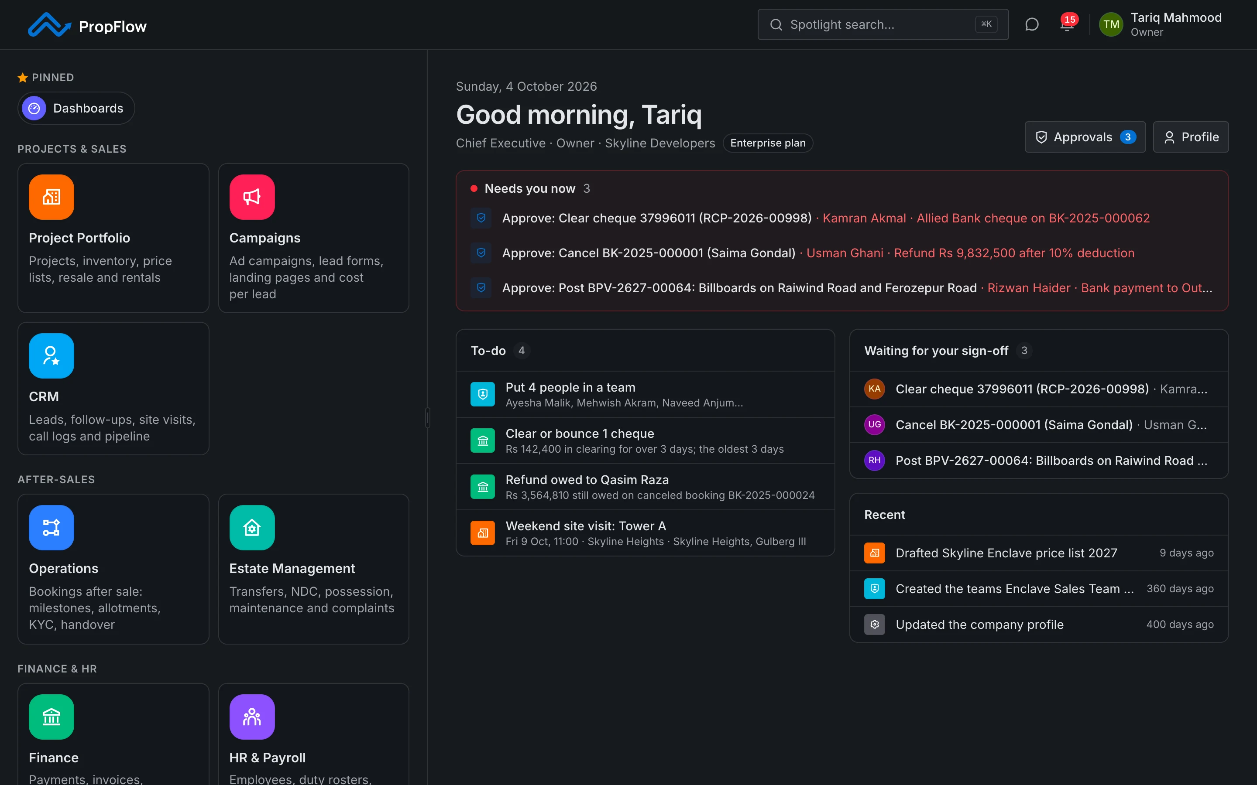The height and width of the screenshot is (785, 1257).
Task: Open the Profile button
Action: pyautogui.click(x=1191, y=137)
